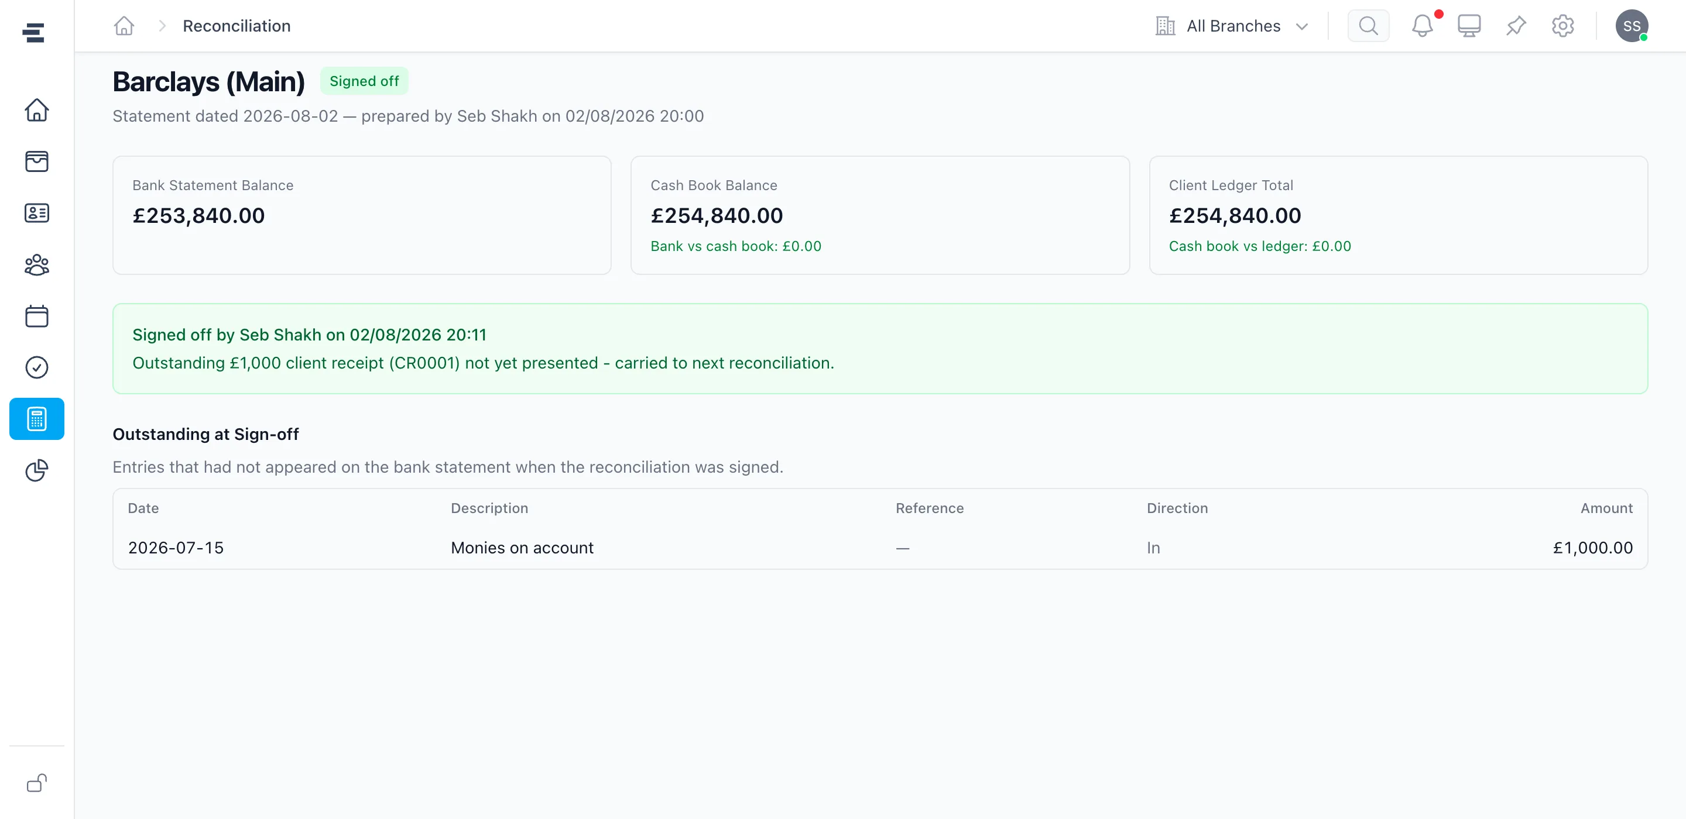Click the 'Signed off by Seb Shakh' line
The height and width of the screenshot is (819, 1686).
309,334
